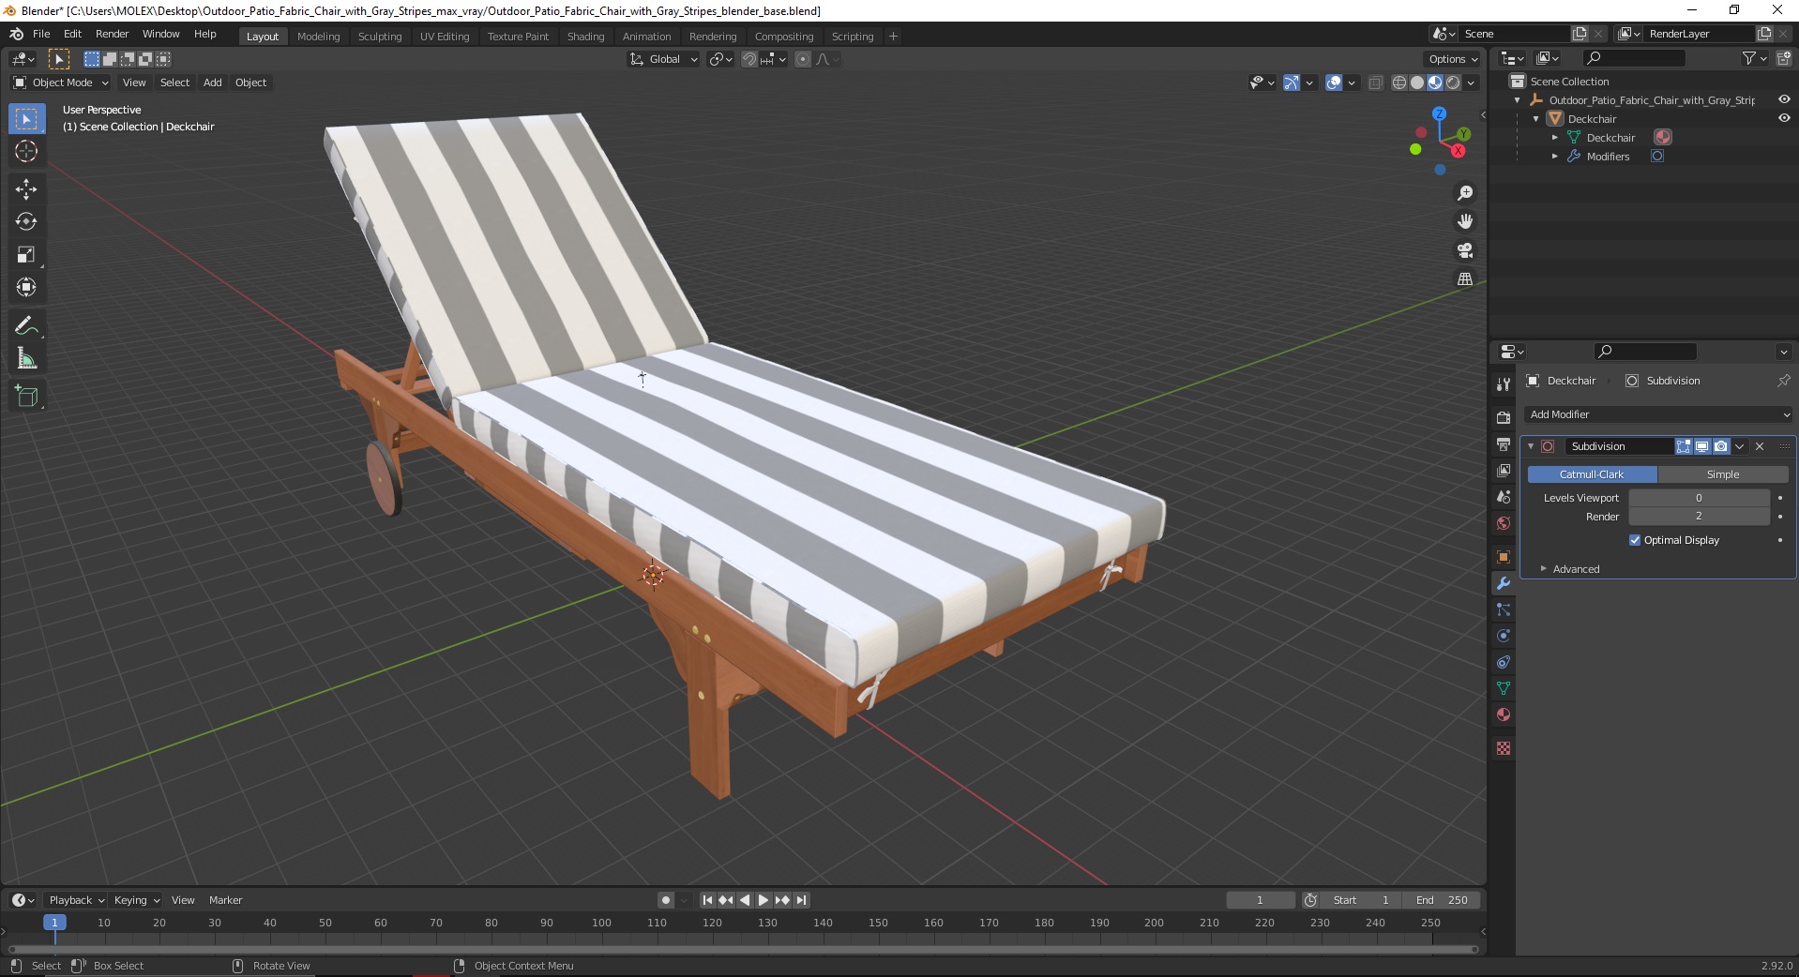
Task: Open the Object Mode dropdown
Action: (60, 83)
